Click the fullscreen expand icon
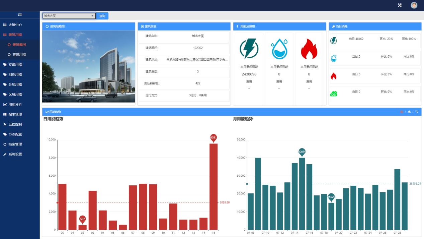The height and width of the screenshot is (239, 424). (x=400, y=5)
